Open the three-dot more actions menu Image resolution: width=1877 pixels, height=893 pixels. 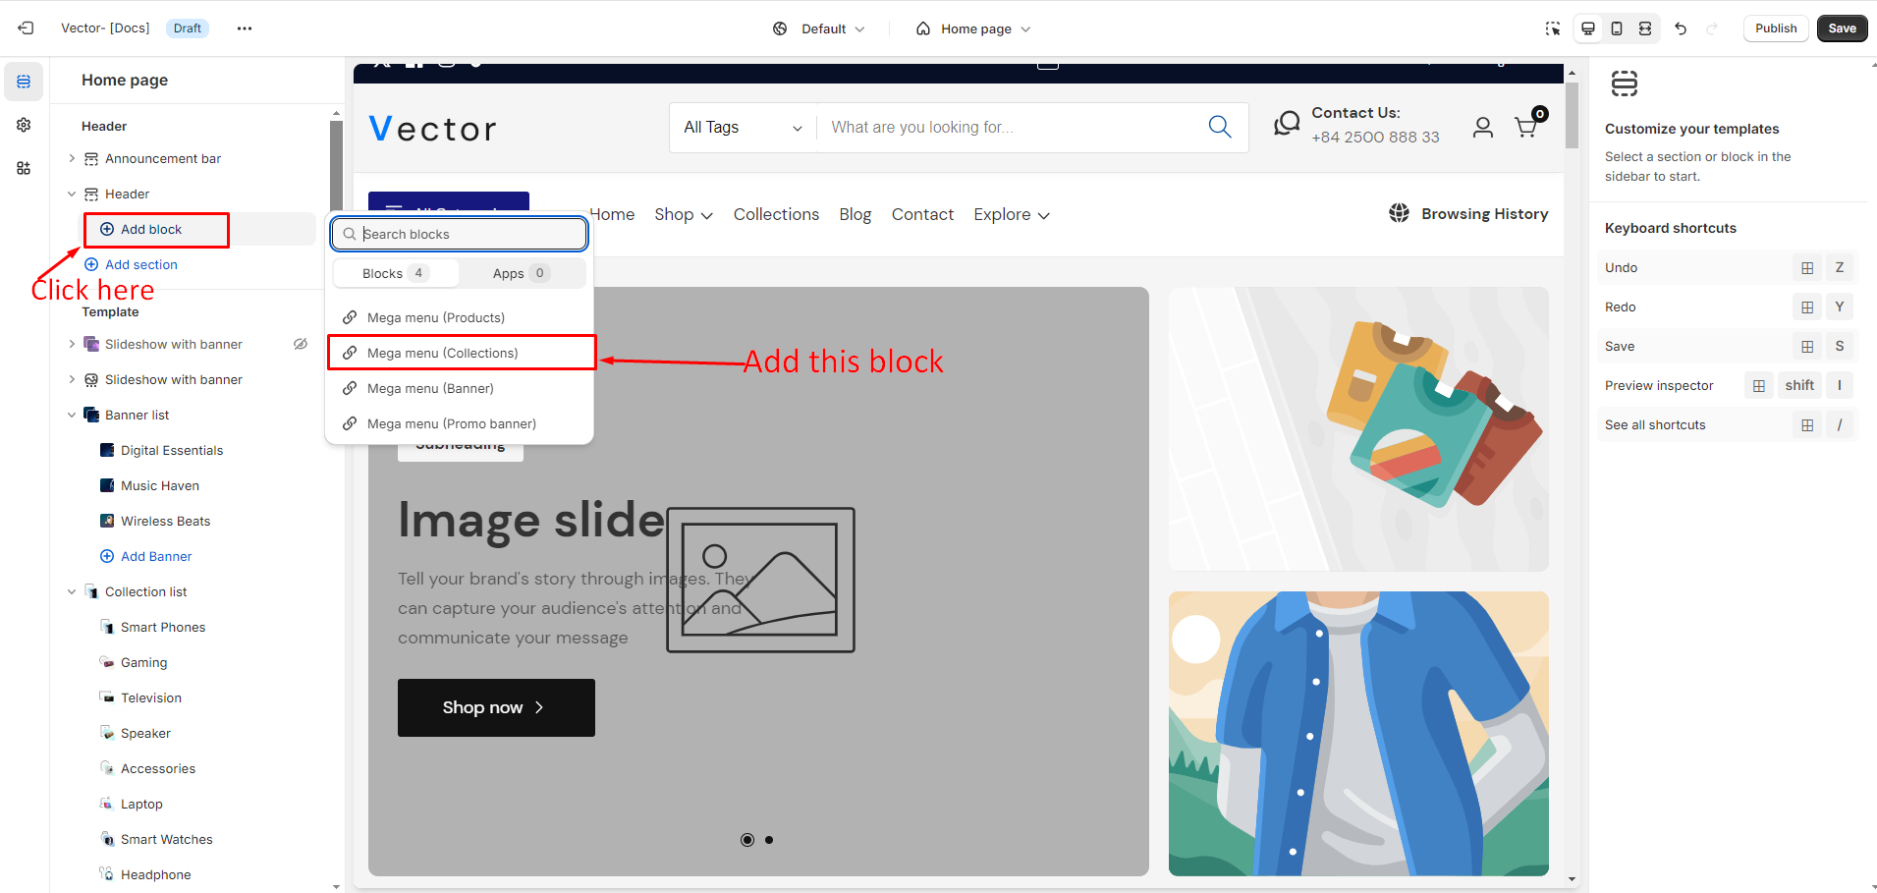(x=245, y=28)
